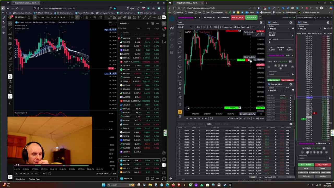Open the TradingView watchlist panel icon

(x=164, y=23)
